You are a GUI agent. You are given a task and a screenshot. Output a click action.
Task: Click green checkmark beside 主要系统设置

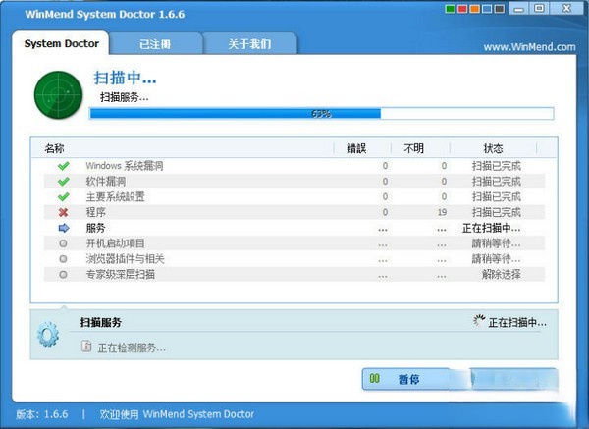pyautogui.click(x=64, y=197)
